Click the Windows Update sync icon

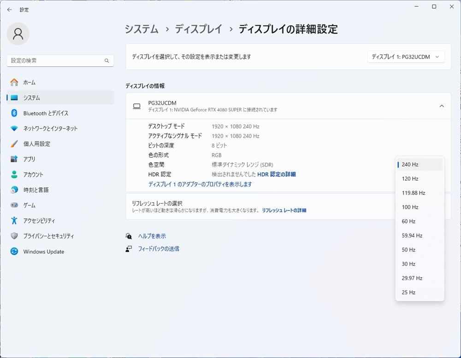click(14, 251)
